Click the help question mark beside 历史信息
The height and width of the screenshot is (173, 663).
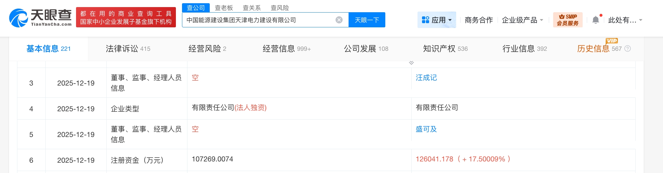coord(628,49)
